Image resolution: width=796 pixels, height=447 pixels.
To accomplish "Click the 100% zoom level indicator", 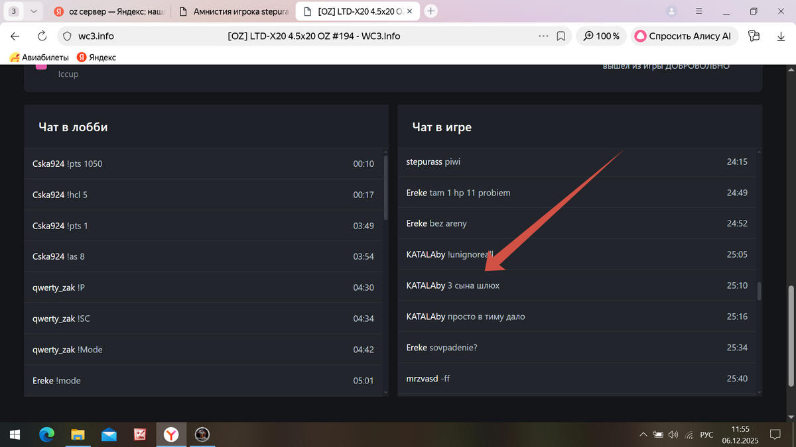I will click(601, 36).
